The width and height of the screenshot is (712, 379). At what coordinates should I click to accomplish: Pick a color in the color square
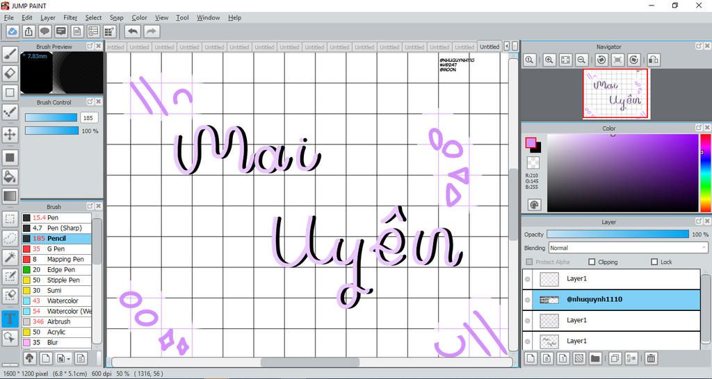pos(622,173)
